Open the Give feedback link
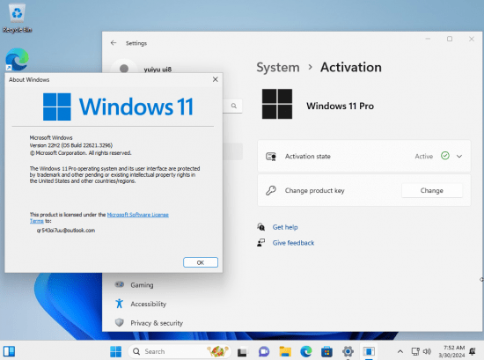This screenshot has width=484, height=360. coord(293,243)
